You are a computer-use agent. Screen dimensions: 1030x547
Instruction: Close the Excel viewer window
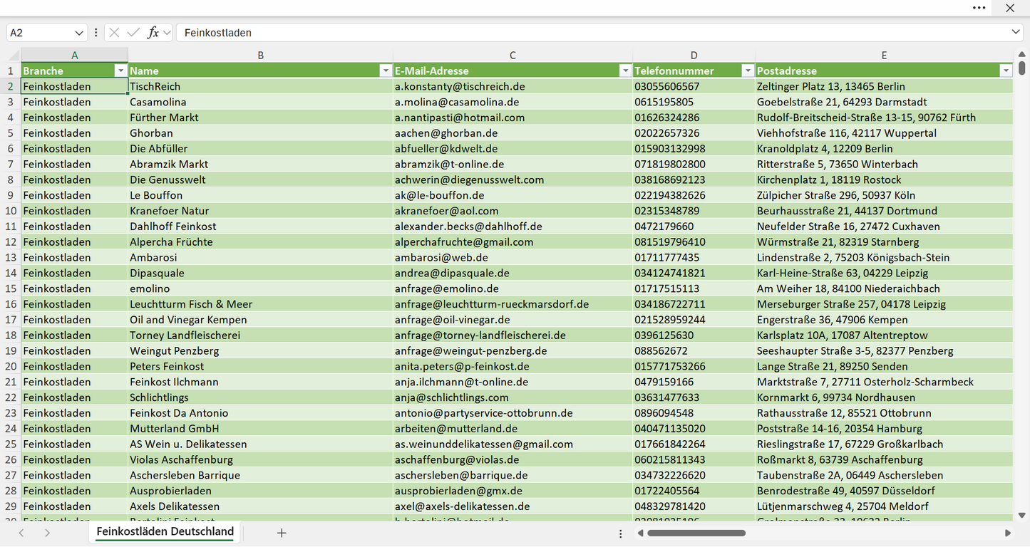tap(1010, 8)
